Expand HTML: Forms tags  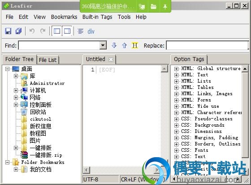tap(176, 100)
